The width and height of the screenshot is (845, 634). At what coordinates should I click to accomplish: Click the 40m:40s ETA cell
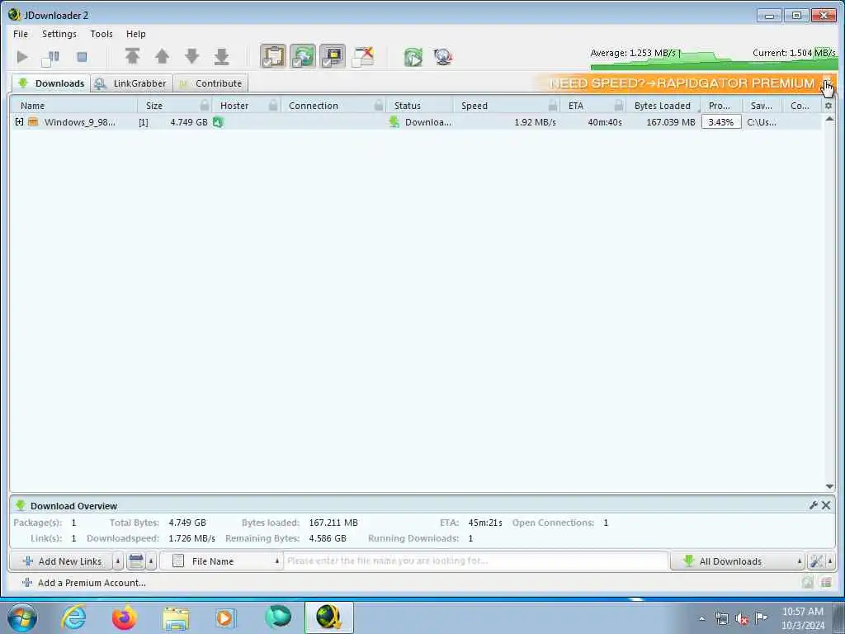click(605, 122)
